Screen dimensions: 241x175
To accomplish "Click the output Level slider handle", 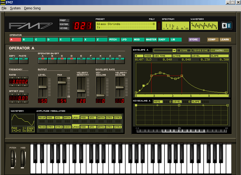I will click(42, 87).
